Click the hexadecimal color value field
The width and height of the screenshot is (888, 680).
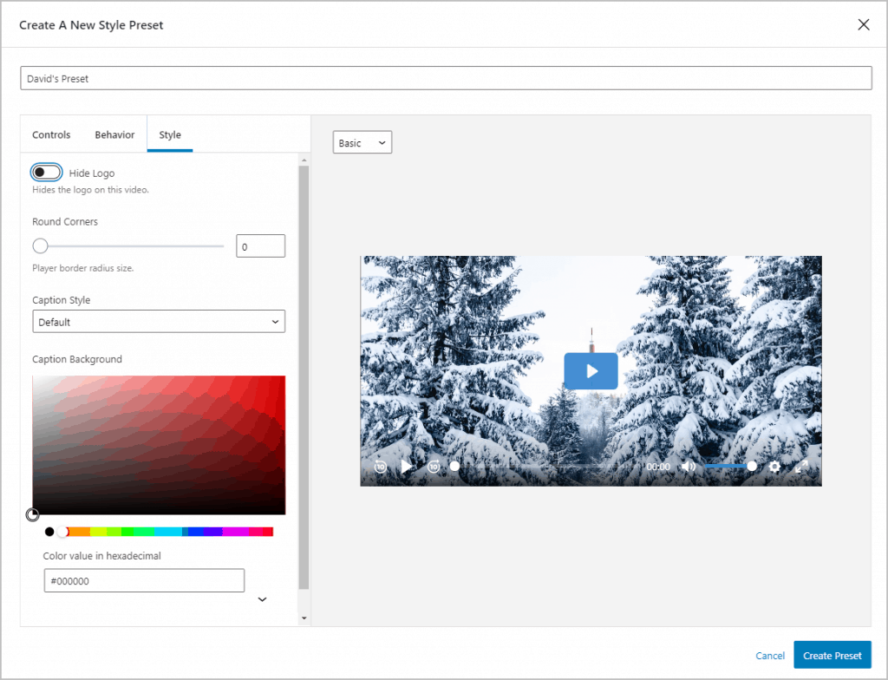coord(144,581)
